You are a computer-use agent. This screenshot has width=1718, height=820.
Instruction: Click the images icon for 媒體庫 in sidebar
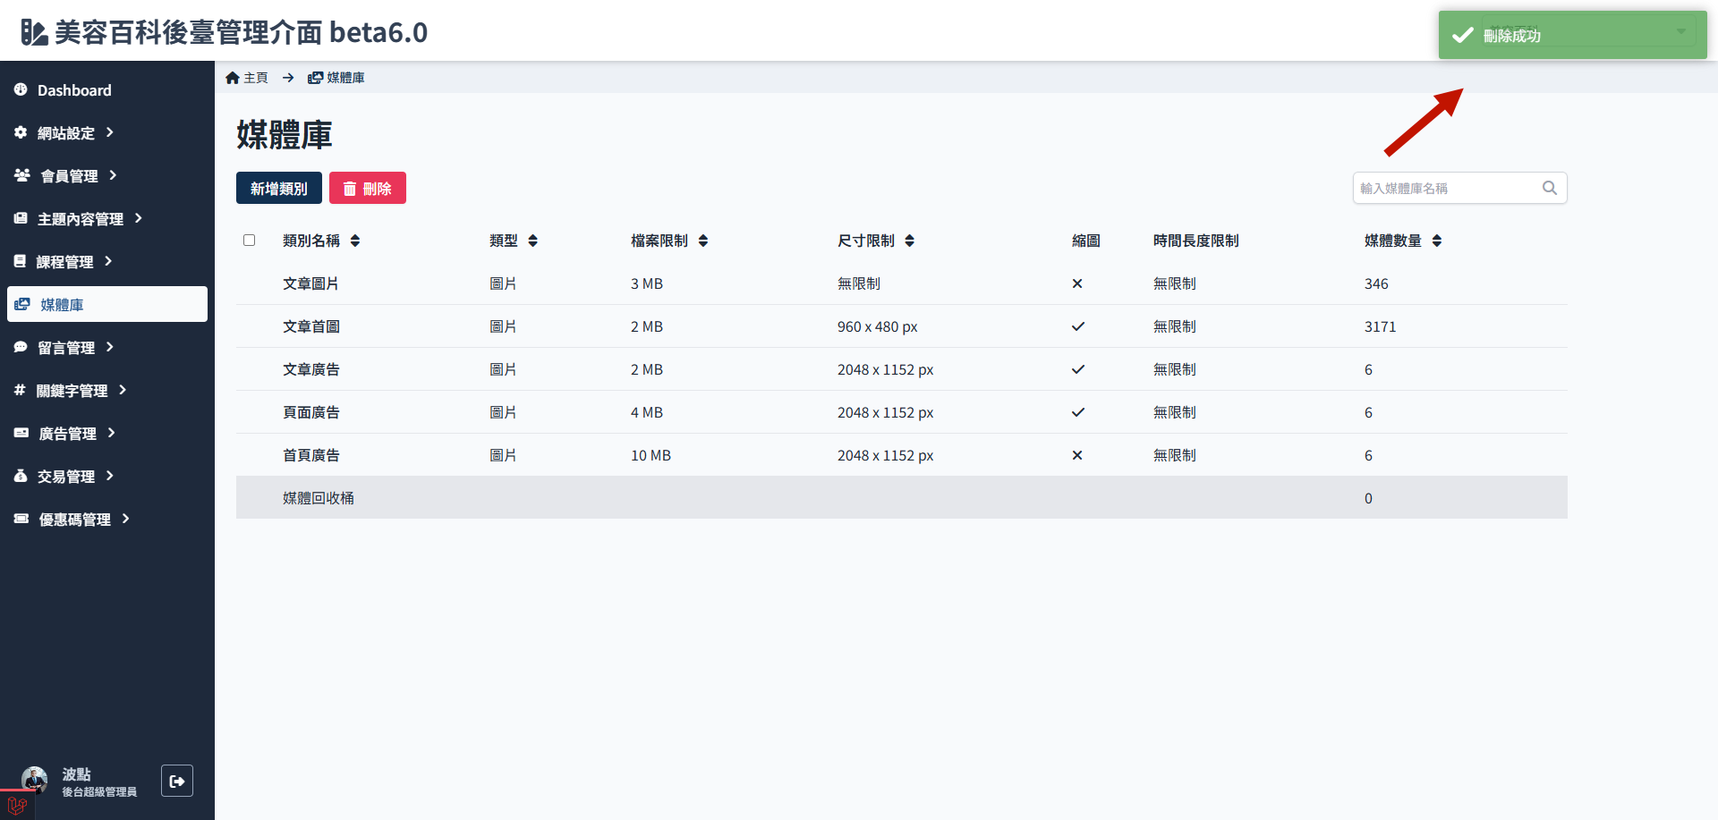click(22, 304)
